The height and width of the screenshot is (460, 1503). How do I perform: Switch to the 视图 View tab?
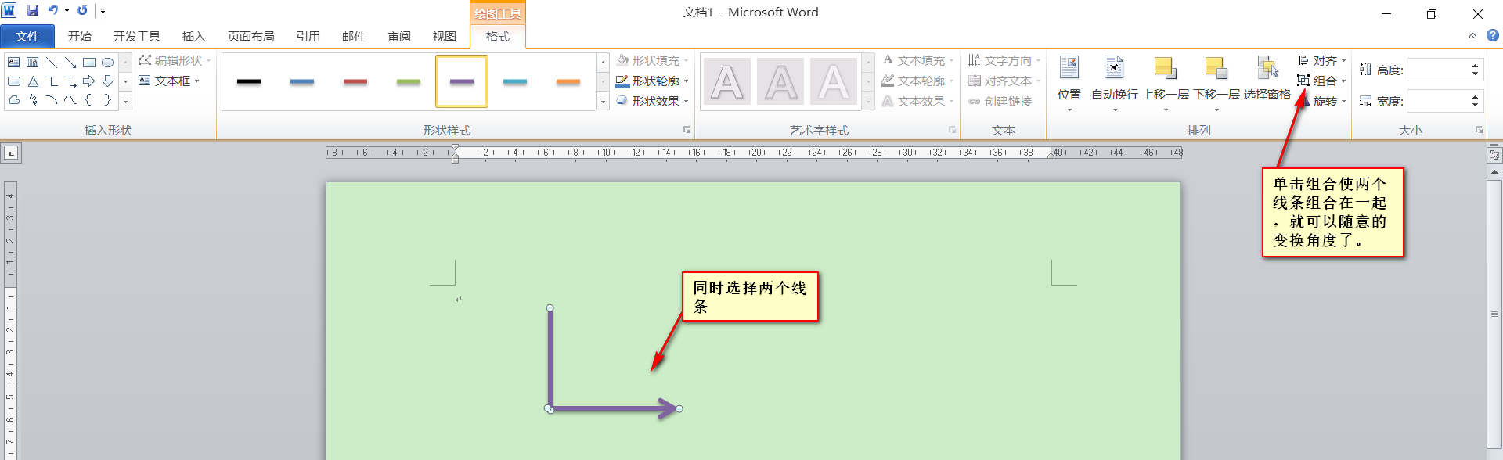pyautogui.click(x=445, y=36)
